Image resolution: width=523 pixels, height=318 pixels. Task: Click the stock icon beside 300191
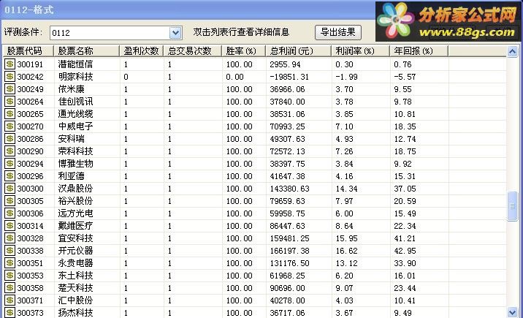point(9,64)
